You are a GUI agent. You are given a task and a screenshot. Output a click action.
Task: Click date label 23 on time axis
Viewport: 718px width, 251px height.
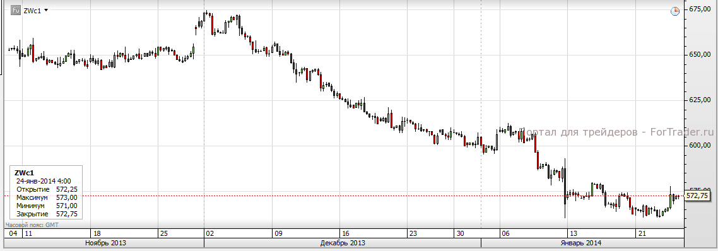[x=413, y=233]
